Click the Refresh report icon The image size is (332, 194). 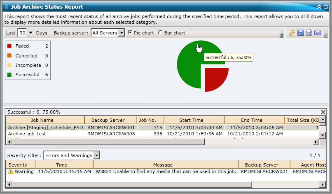pyautogui.click(x=292, y=33)
